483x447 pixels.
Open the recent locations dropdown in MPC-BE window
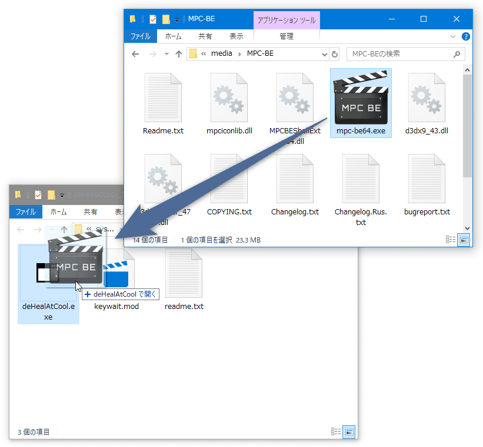[x=166, y=54]
